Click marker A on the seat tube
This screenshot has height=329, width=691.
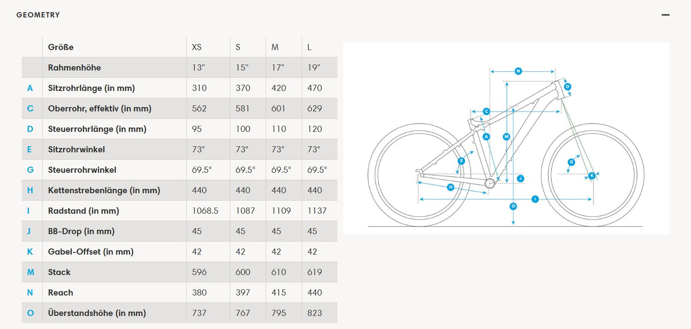click(x=487, y=137)
